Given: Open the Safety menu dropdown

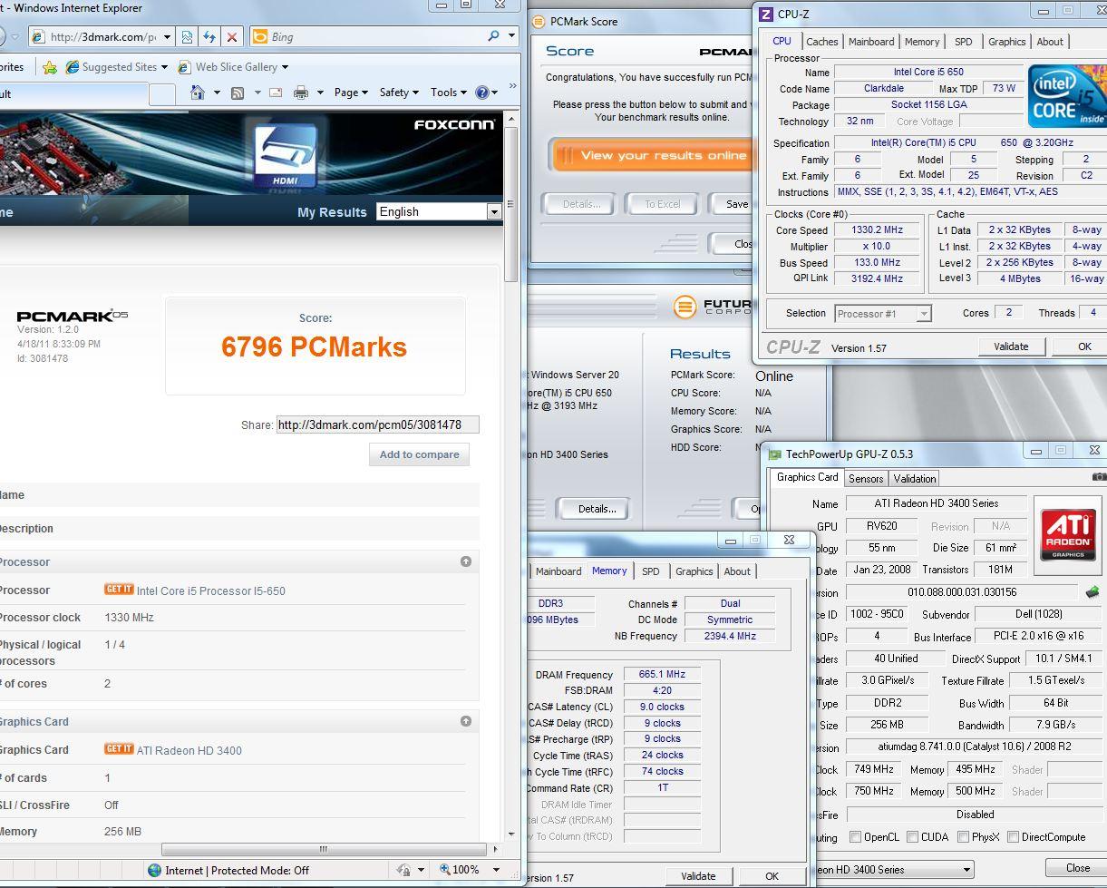Looking at the screenshot, I should click(399, 93).
